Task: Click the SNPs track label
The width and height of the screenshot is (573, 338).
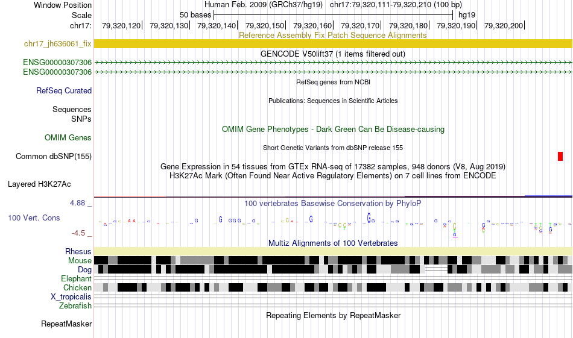Action: (x=81, y=119)
